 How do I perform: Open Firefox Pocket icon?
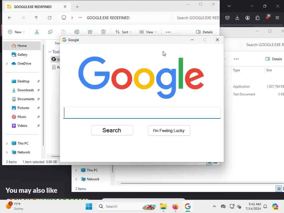pos(227,18)
